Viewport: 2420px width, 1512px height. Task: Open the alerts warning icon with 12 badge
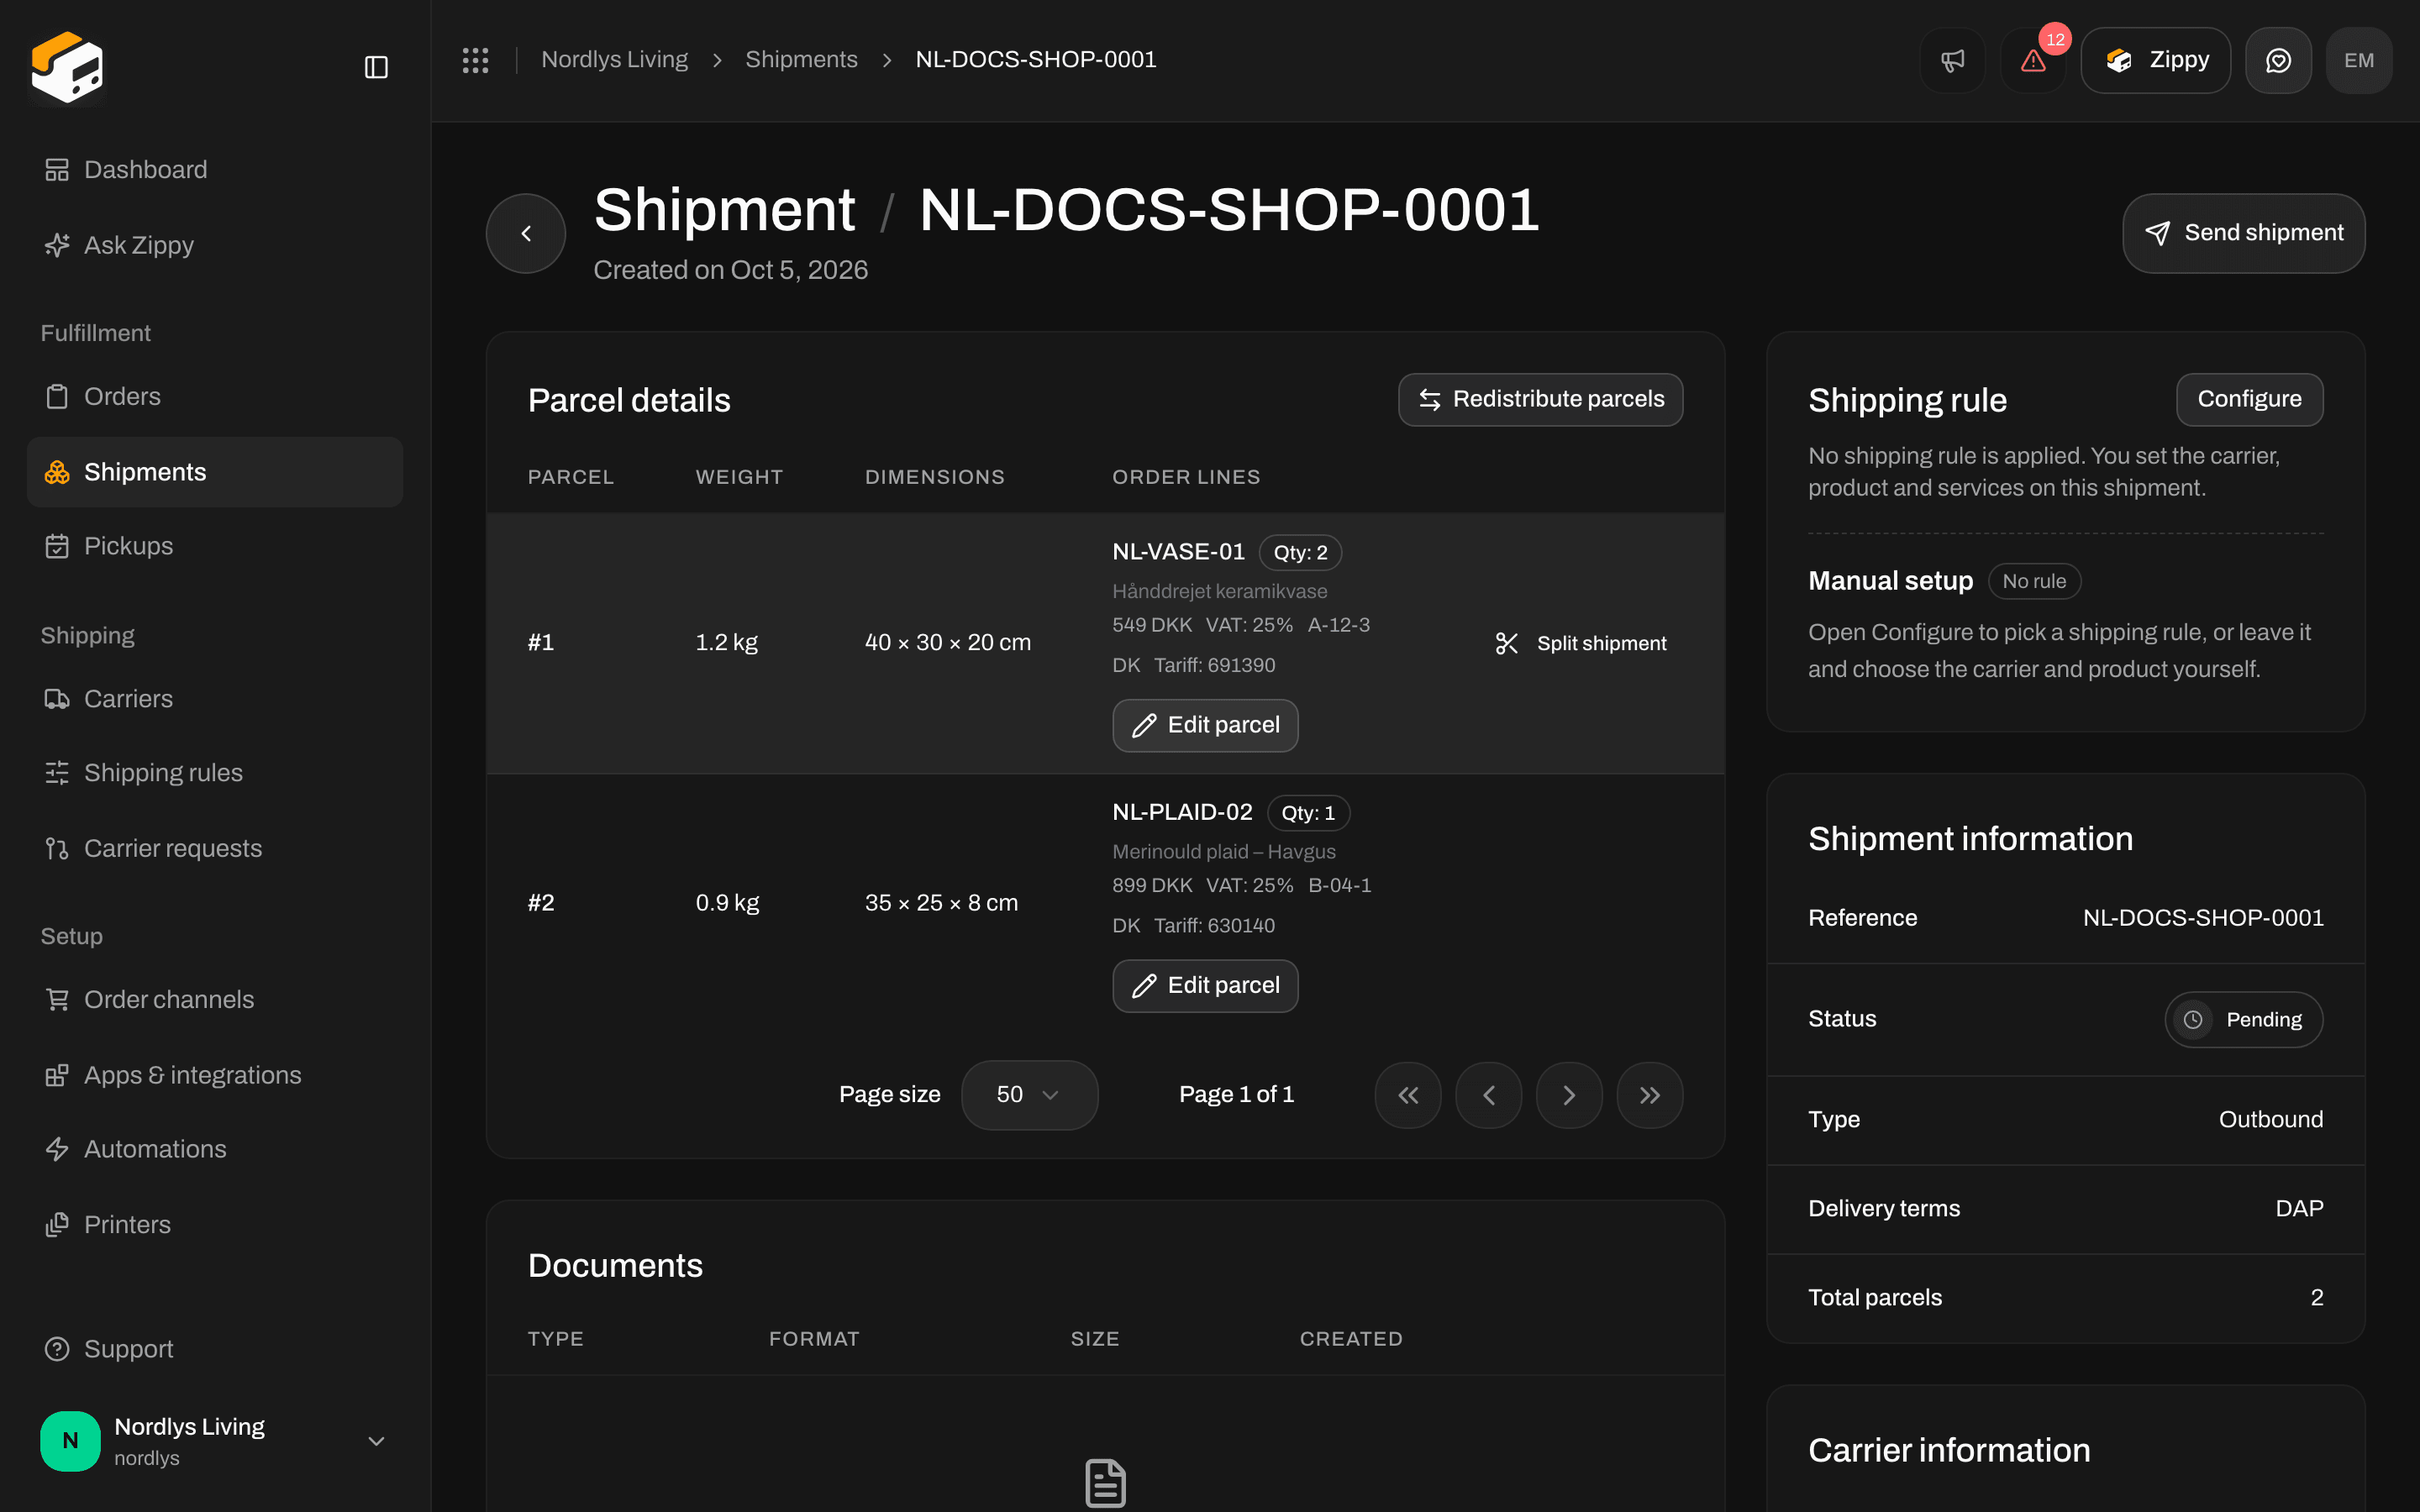(x=2033, y=60)
